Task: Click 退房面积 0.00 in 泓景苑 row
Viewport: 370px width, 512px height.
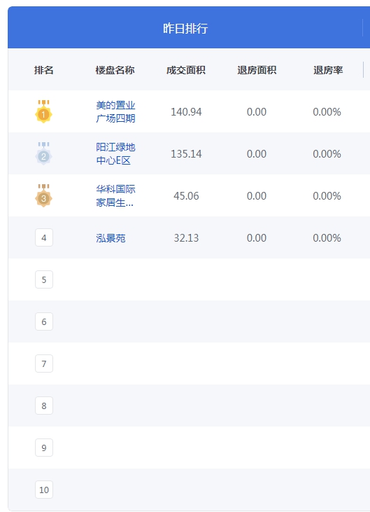Action: coord(257,237)
